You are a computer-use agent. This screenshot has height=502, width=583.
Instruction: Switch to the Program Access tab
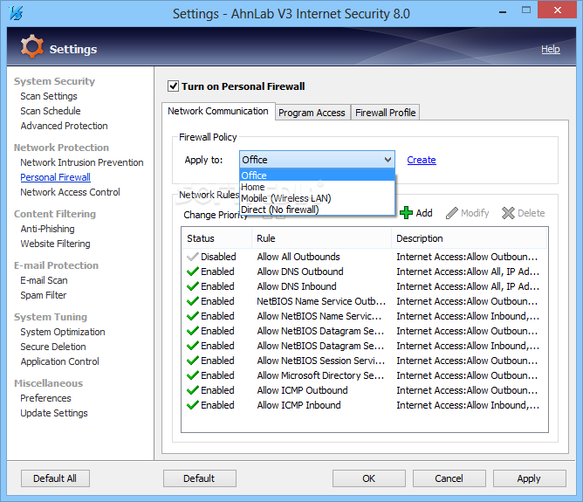pyautogui.click(x=312, y=113)
